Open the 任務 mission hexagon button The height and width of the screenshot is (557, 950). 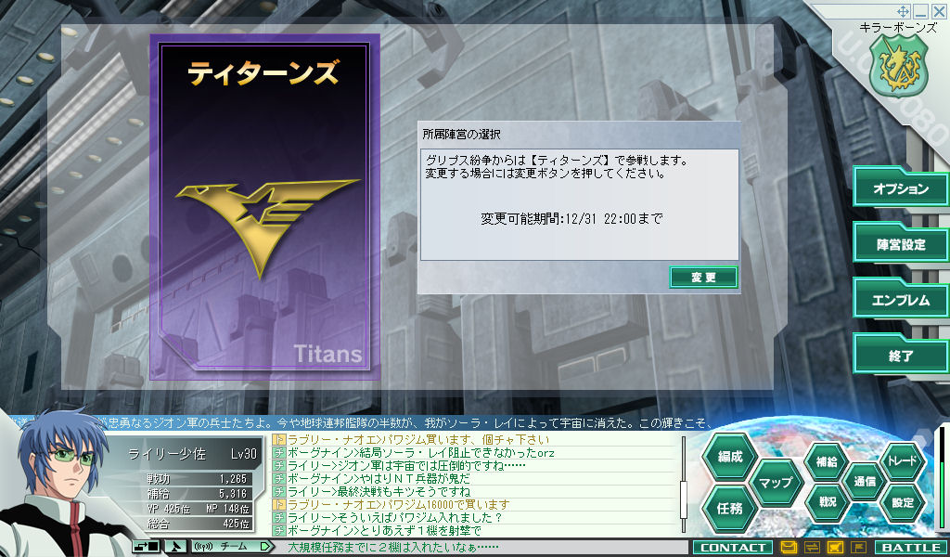pos(730,509)
